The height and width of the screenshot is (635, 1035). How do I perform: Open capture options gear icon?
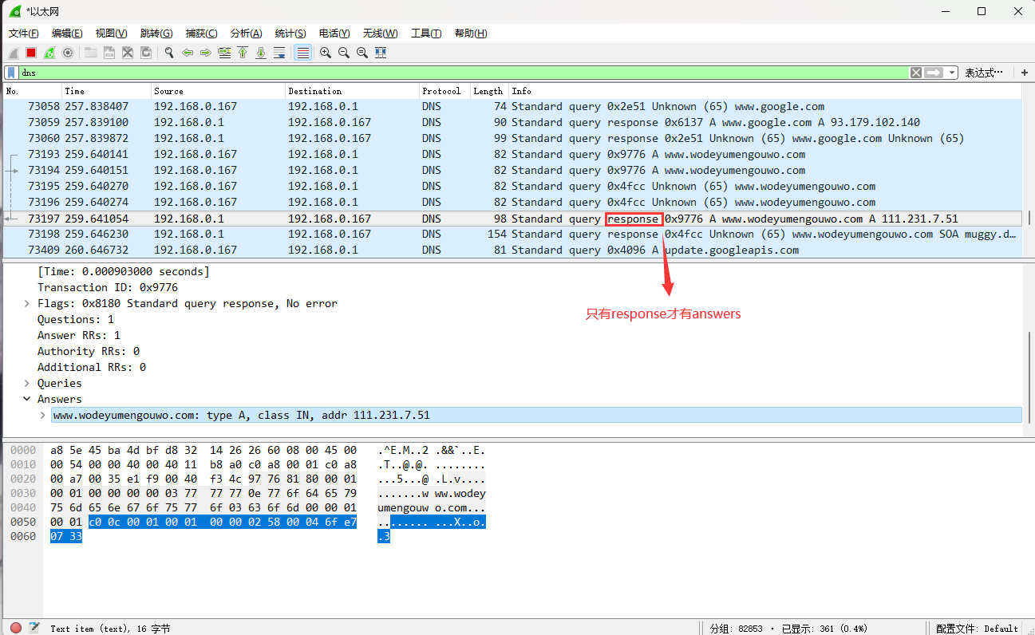click(68, 53)
